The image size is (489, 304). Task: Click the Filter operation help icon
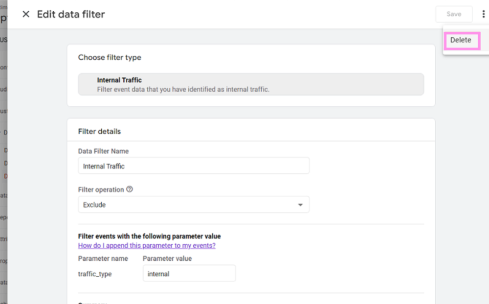(130, 189)
